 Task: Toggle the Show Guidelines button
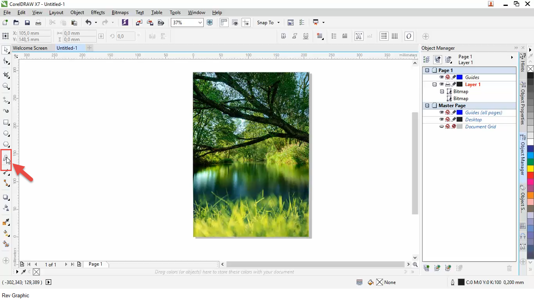pyautogui.click(x=246, y=23)
